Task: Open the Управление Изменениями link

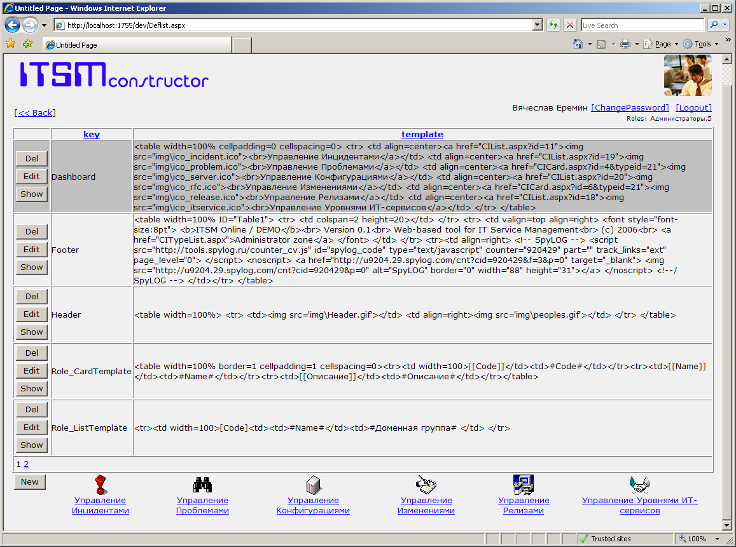Action: point(426,506)
